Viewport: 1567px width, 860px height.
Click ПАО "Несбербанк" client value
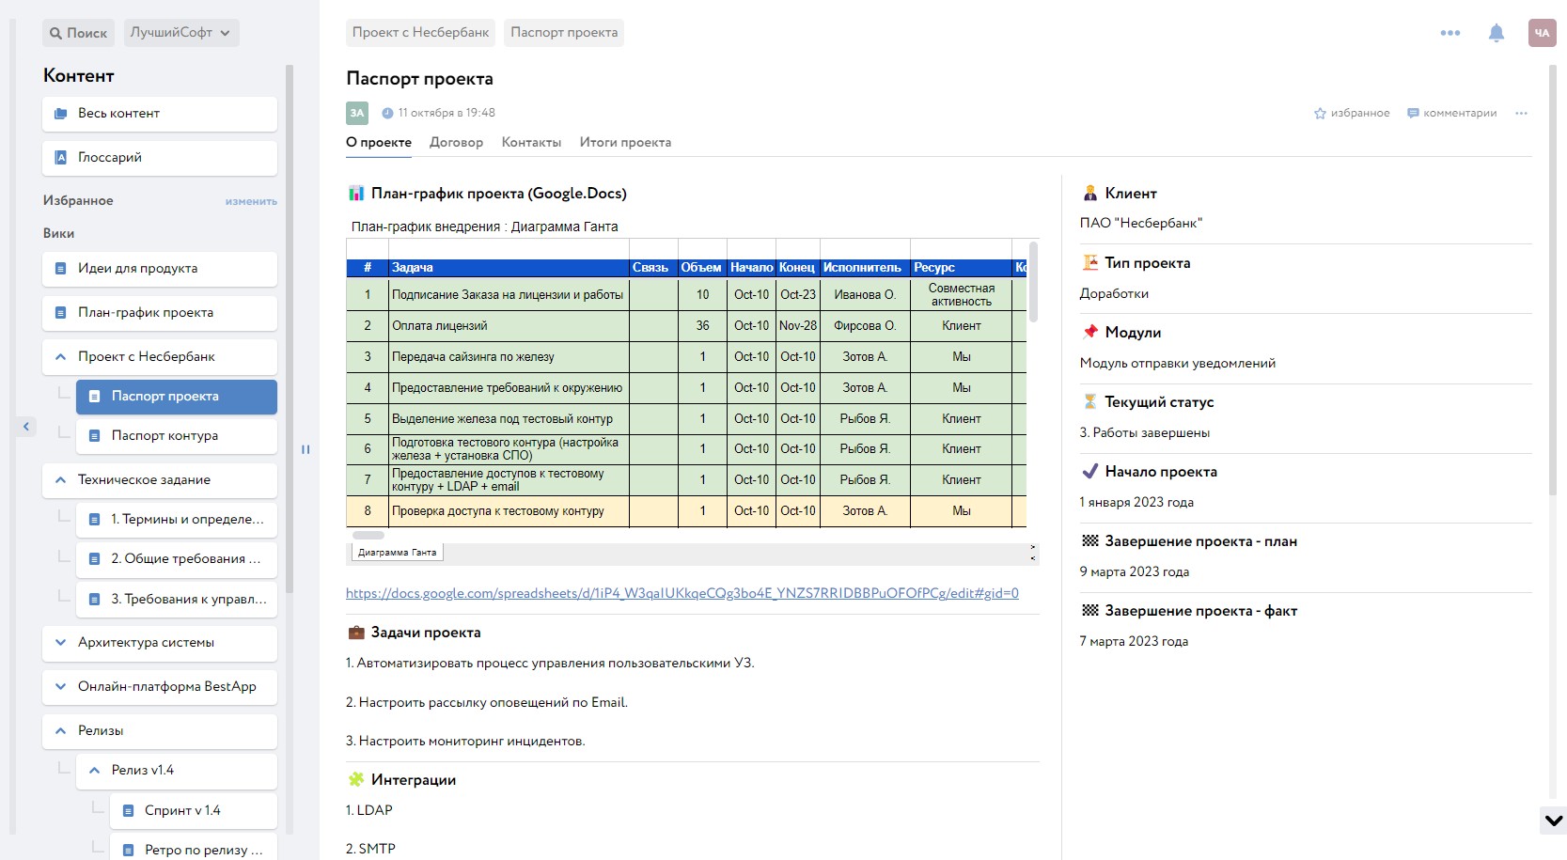point(1141,224)
